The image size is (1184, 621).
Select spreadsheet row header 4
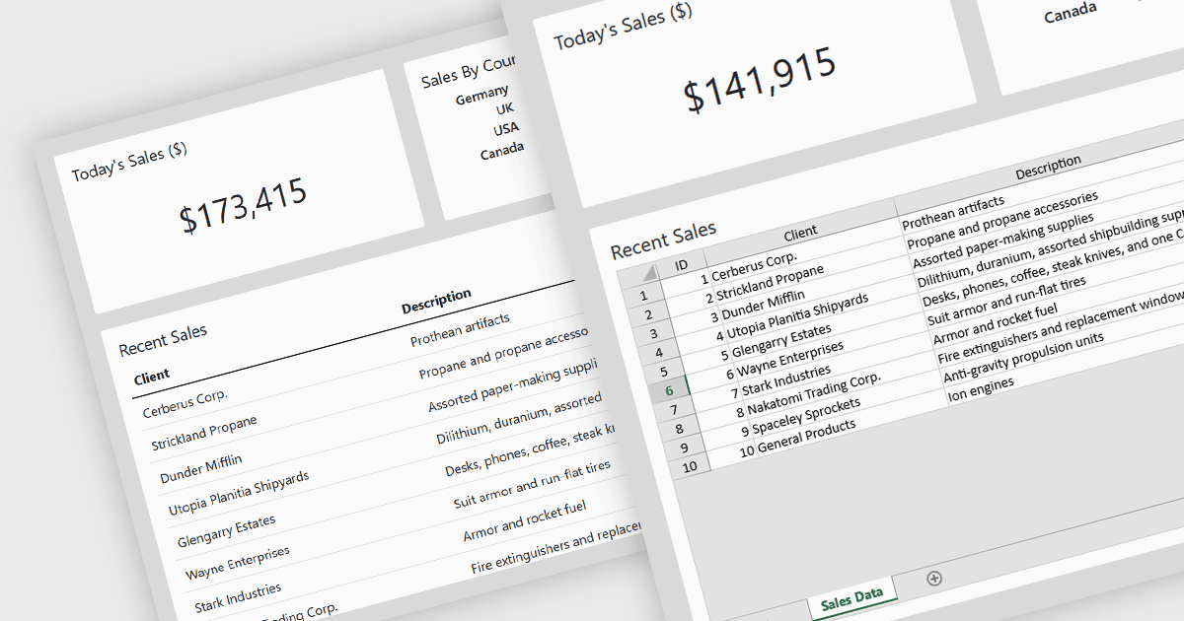click(x=659, y=352)
